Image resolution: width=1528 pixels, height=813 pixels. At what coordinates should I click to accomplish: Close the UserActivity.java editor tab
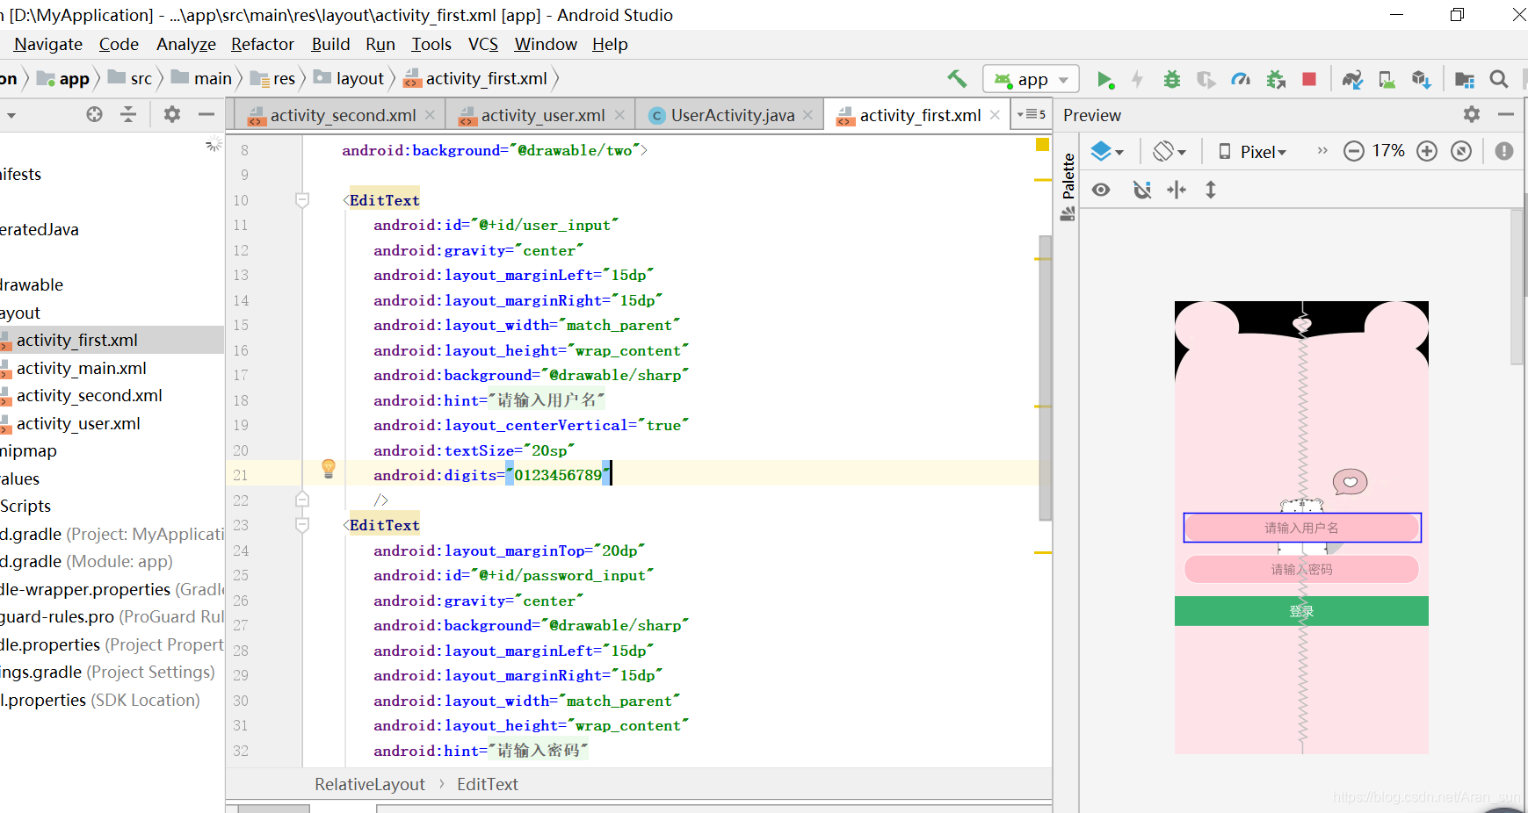[x=808, y=115]
